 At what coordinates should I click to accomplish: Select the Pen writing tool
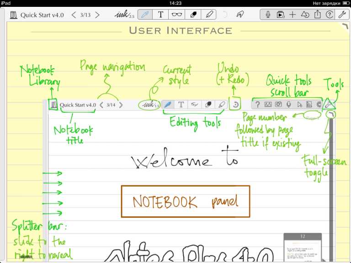[145, 15]
